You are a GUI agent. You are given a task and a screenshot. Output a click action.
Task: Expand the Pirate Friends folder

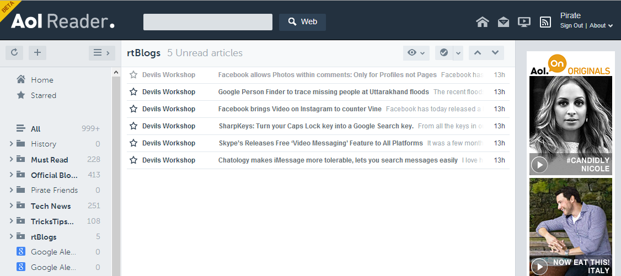coord(11,190)
